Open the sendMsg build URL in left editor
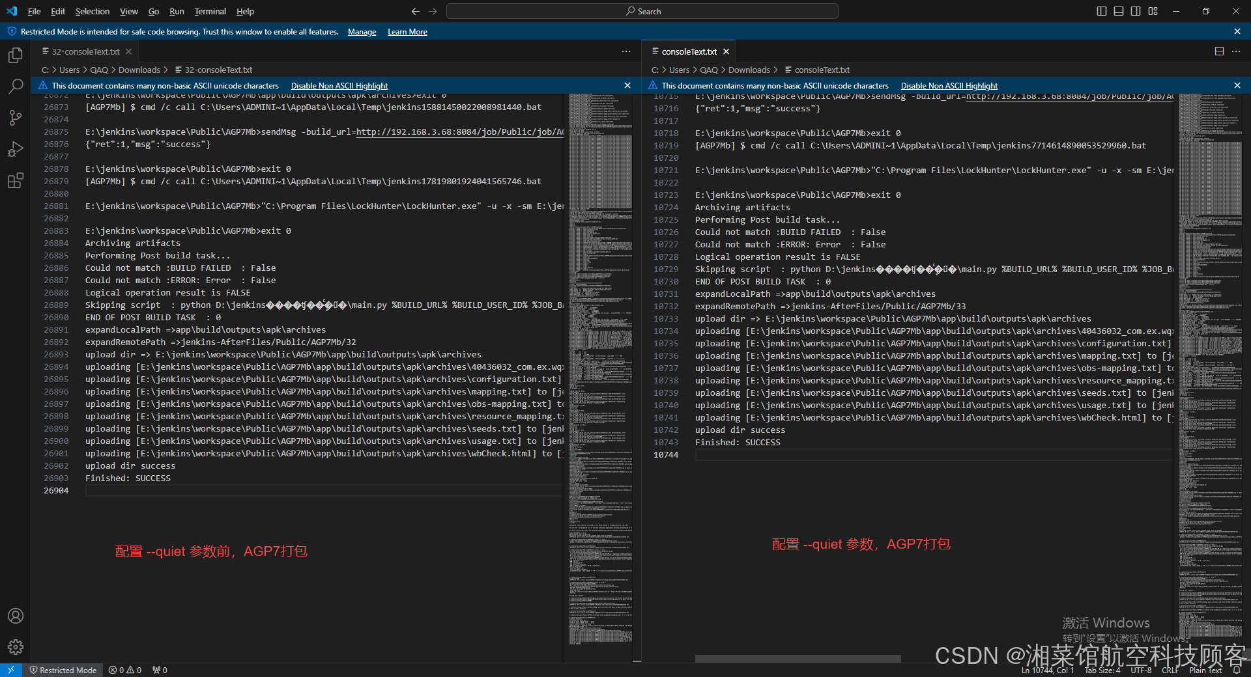 pos(460,131)
